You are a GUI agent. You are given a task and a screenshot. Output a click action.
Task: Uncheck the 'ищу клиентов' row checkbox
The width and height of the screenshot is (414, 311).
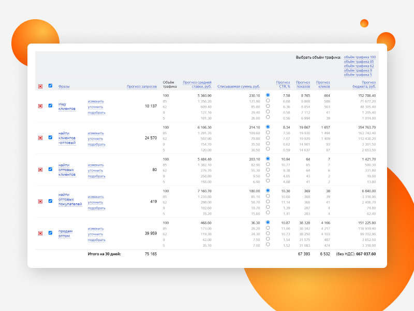50,106
